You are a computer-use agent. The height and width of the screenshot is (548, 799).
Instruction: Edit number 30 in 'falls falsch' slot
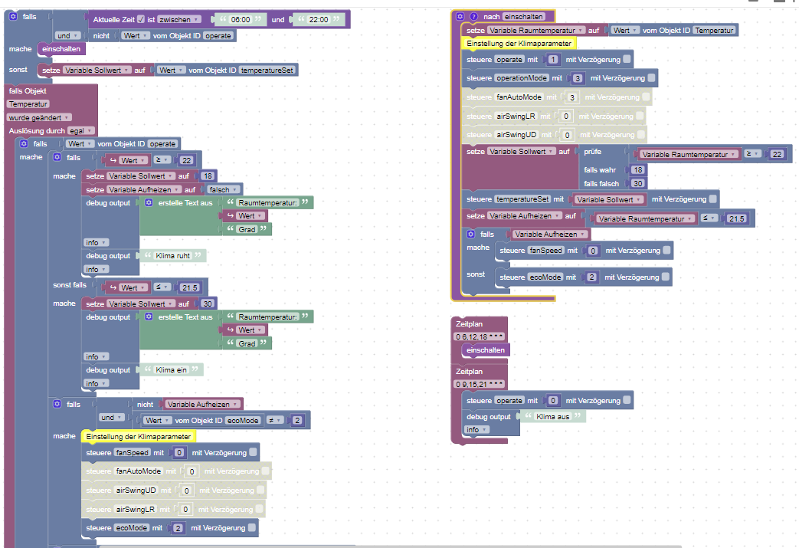[x=638, y=183]
